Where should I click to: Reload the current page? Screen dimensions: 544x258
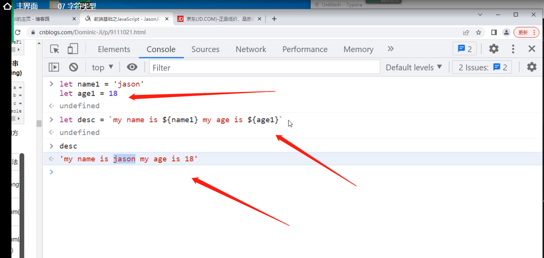pos(18,32)
